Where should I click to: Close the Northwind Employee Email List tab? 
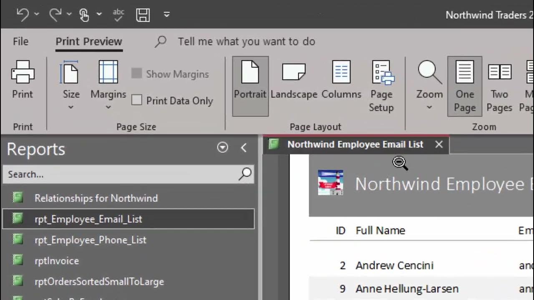pyautogui.click(x=439, y=145)
